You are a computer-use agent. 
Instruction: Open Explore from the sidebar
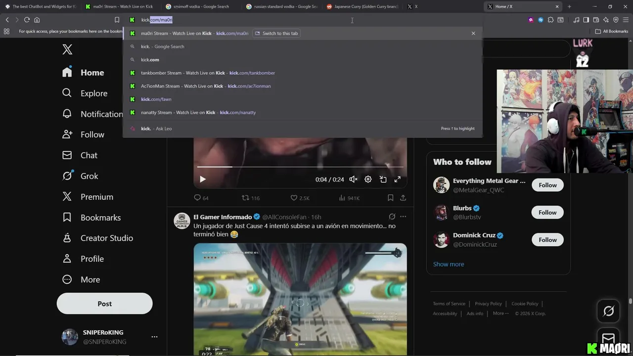85,93
